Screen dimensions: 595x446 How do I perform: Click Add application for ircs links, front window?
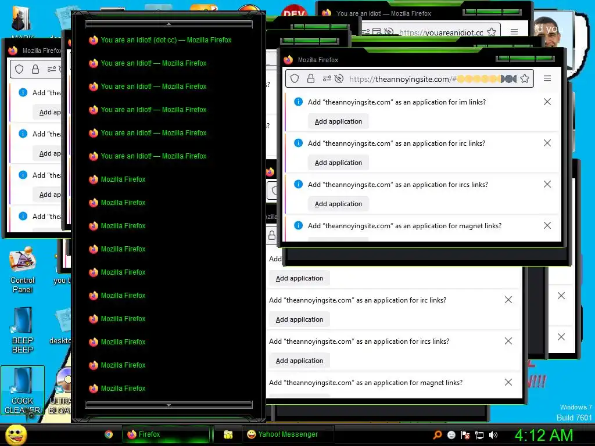coord(338,204)
